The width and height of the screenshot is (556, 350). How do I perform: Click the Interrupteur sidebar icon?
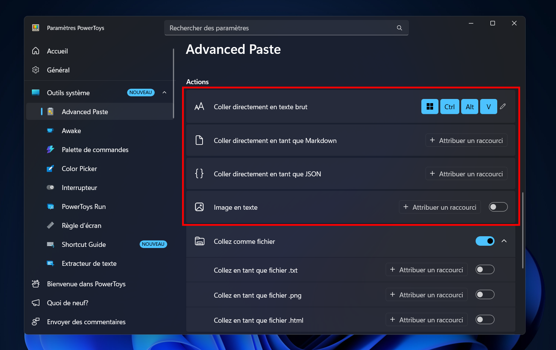click(50, 187)
